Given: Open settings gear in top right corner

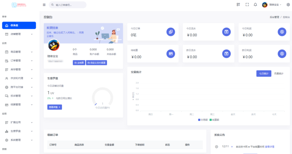Looking at the screenshot, I should click(x=288, y=5).
